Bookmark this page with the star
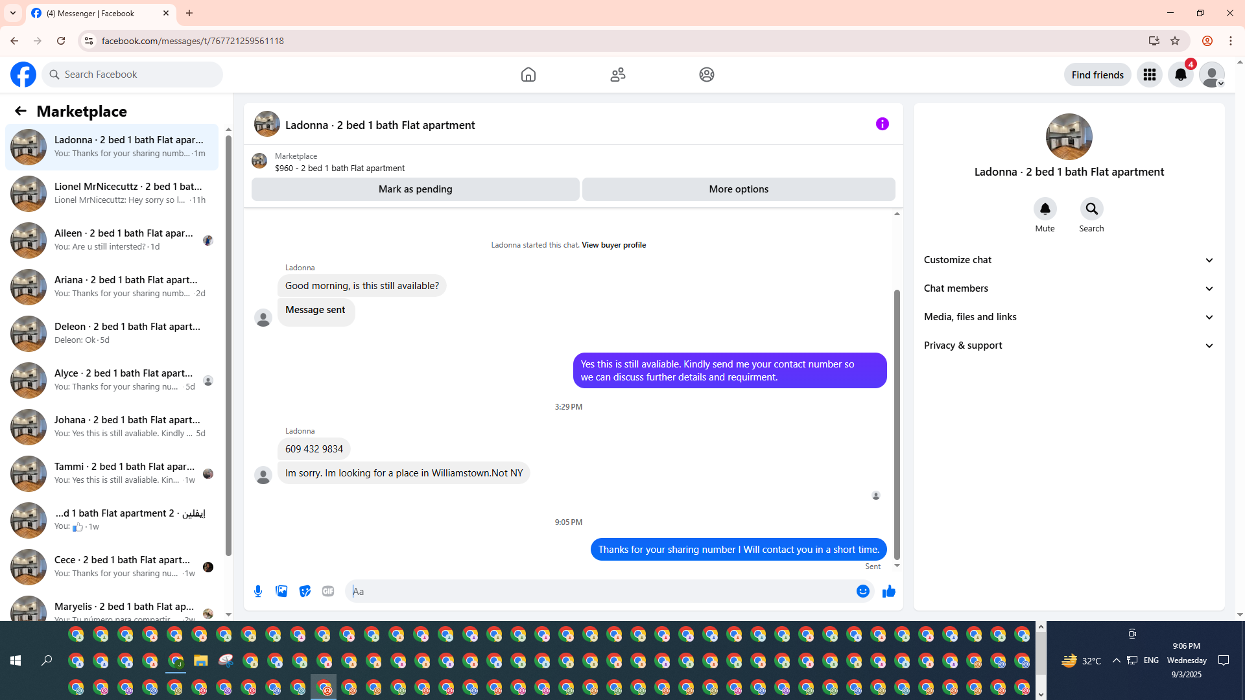The width and height of the screenshot is (1245, 700). [1175, 41]
